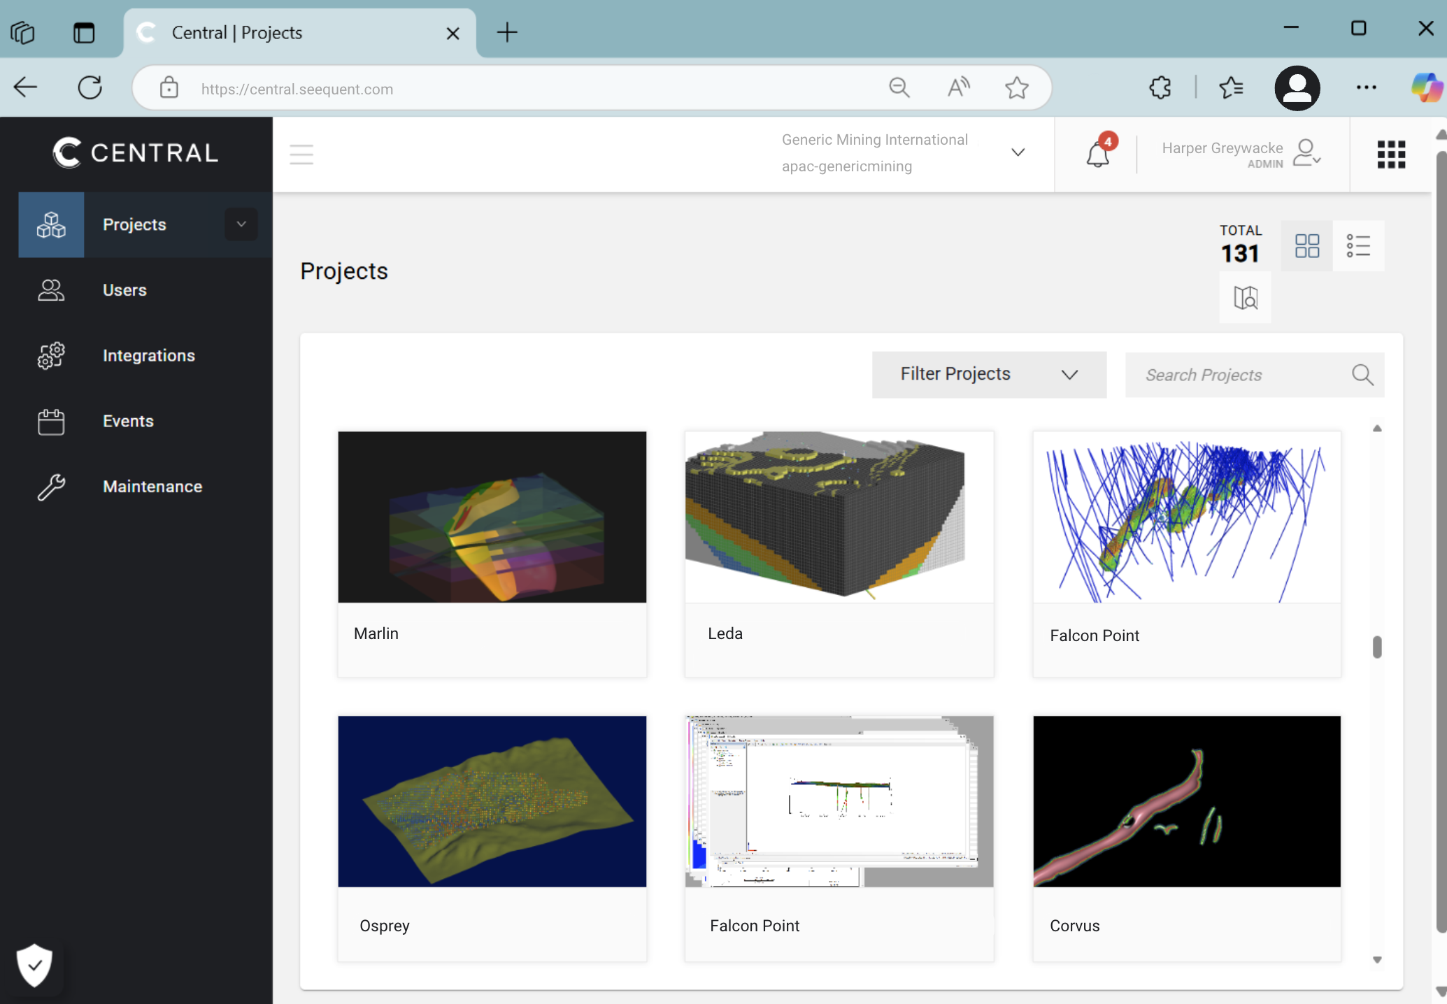Open browser zoom out control
This screenshot has height=1004, width=1447.
tap(899, 87)
